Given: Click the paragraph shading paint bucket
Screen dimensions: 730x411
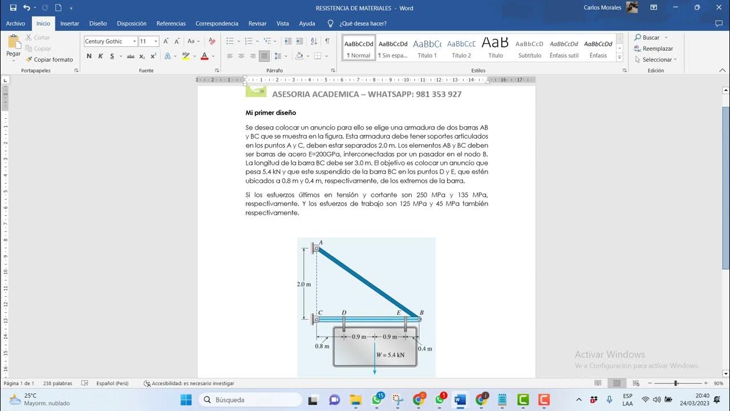Looking at the screenshot, I should click(x=299, y=56).
